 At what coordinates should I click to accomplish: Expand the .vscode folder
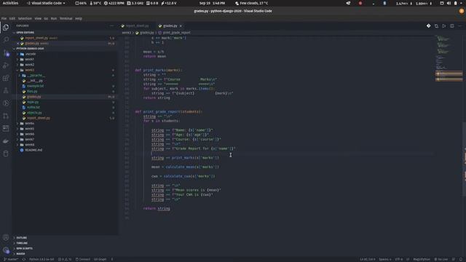pyautogui.click(x=30, y=54)
